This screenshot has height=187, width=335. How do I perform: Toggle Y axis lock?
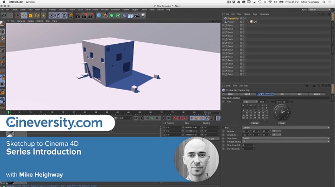[x=58, y=15]
